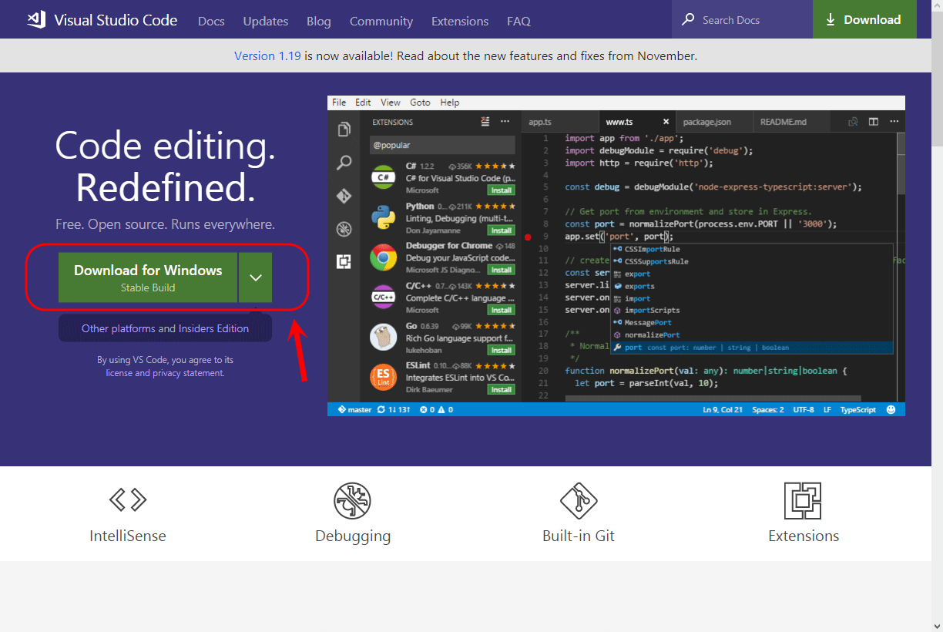Click the Built-in Git feature icon

point(579,501)
